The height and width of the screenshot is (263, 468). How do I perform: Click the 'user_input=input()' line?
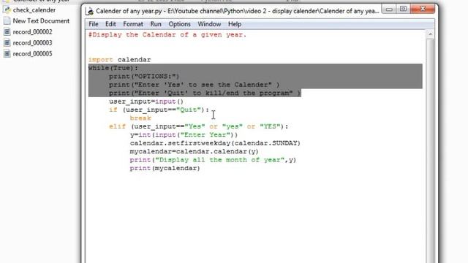(x=146, y=102)
